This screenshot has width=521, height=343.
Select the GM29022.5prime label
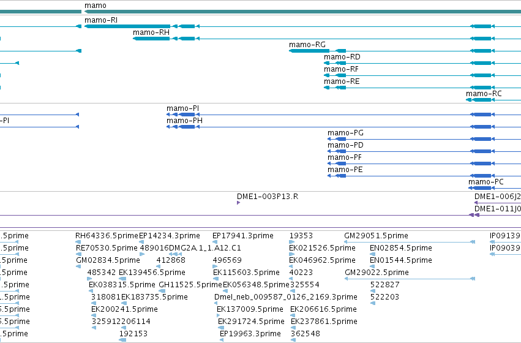click(377, 273)
